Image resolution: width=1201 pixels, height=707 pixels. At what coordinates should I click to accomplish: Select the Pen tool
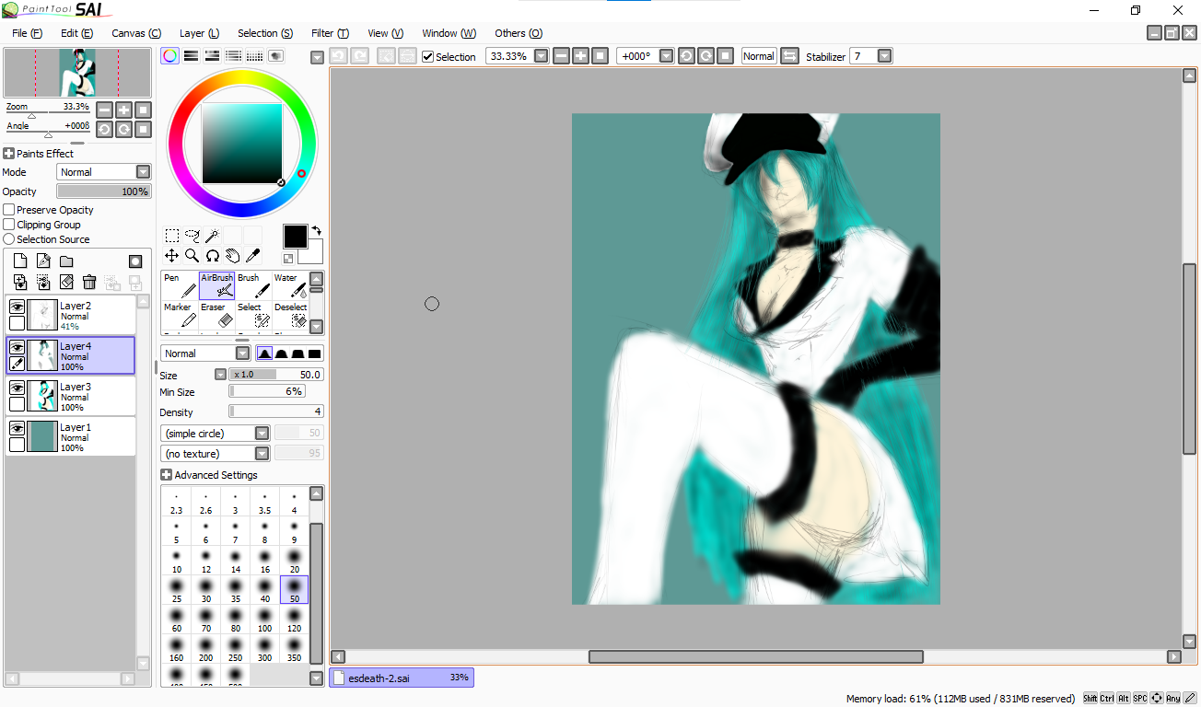[181, 285]
